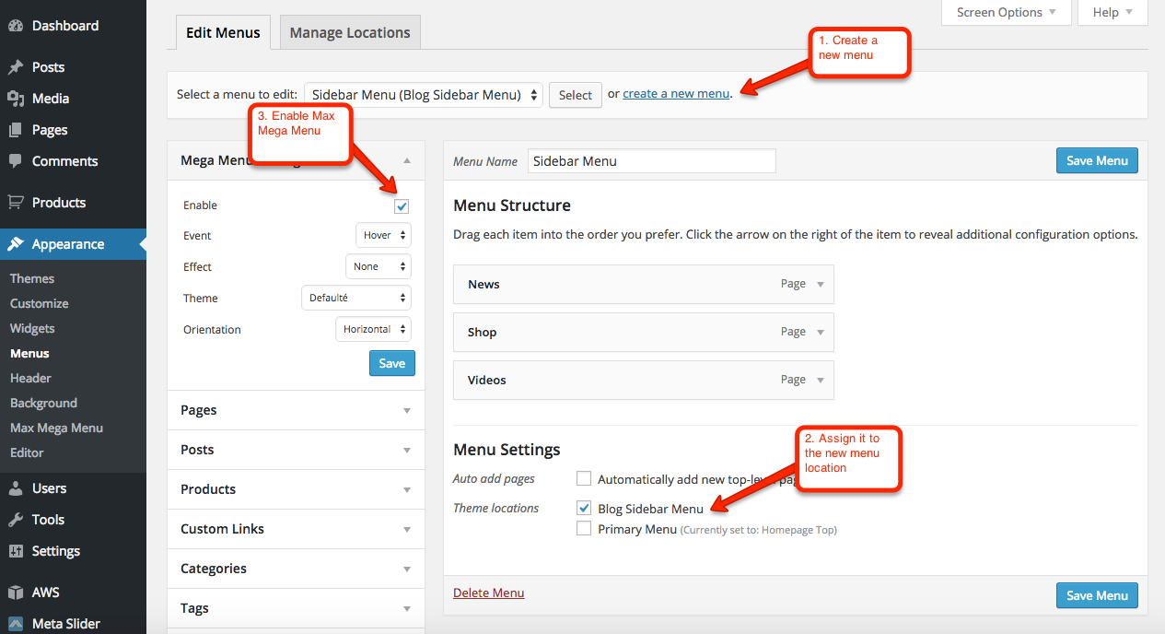This screenshot has height=634, width=1165.
Task: Check the Primary Menu theme location
Action: pos(583,529)
